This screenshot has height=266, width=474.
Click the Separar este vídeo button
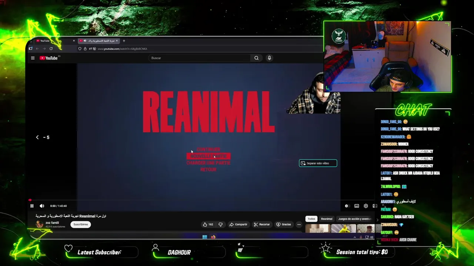click(x=318, y=163)
